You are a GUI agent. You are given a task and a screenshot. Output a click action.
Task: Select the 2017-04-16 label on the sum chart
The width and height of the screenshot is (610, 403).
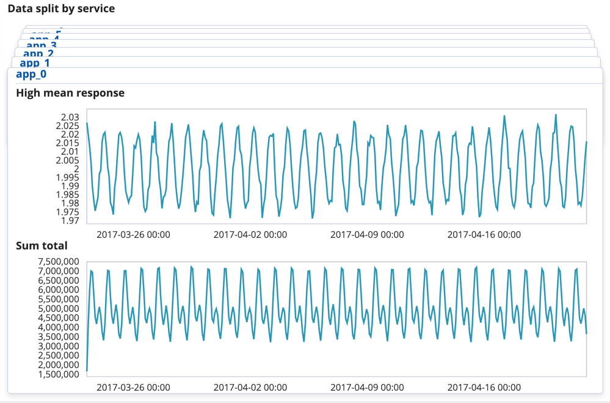(485, 387)
